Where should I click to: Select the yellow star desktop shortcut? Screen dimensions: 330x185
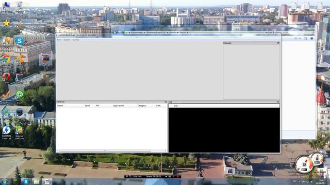(6, 23)
